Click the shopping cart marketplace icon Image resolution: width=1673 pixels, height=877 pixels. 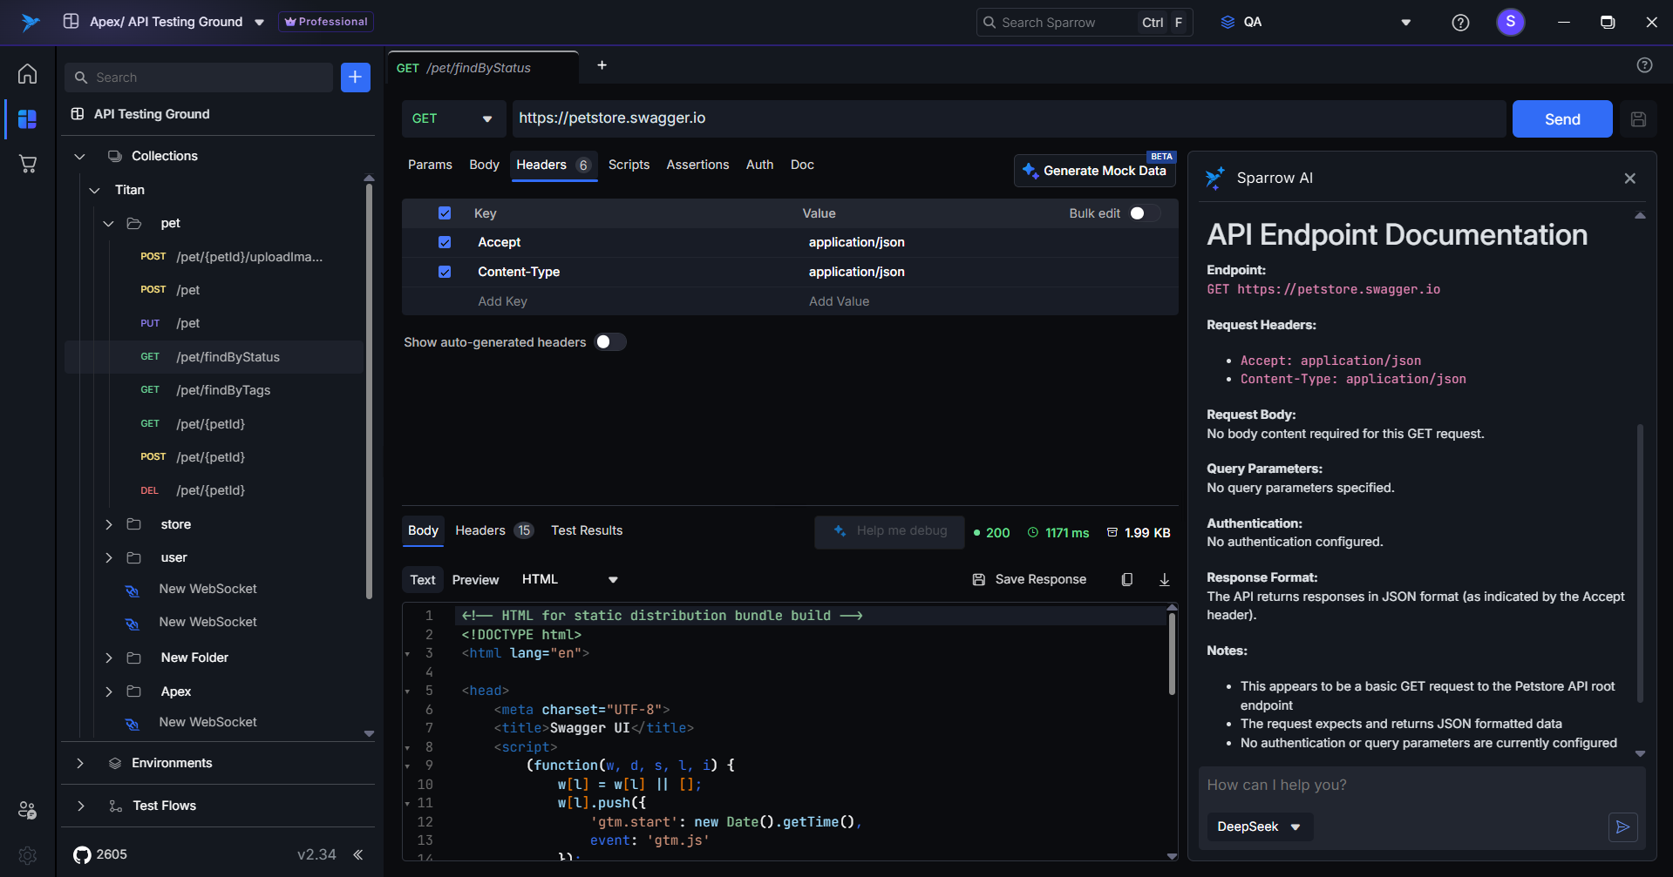point(28,164)
